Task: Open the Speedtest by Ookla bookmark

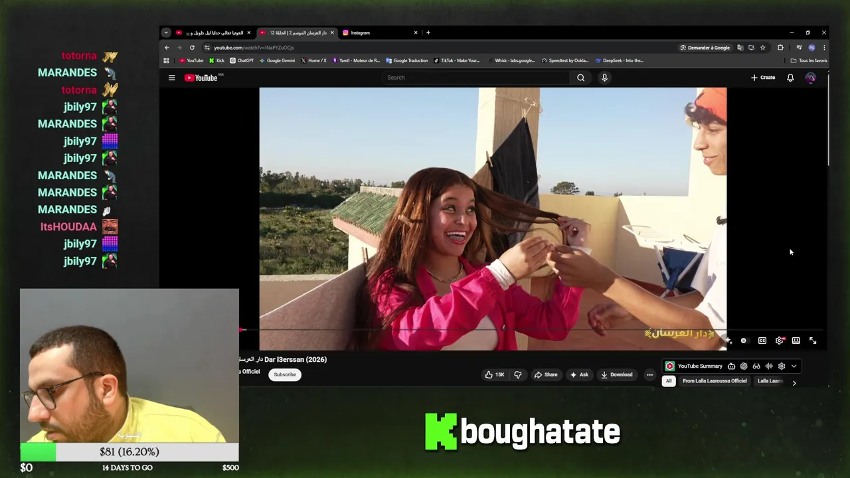Action: tap(565, 60)
